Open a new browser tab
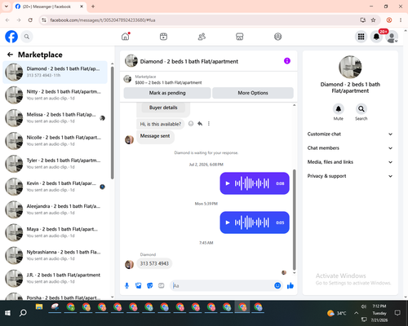Viewport: 408px width, 326px height. pos(93,7)
